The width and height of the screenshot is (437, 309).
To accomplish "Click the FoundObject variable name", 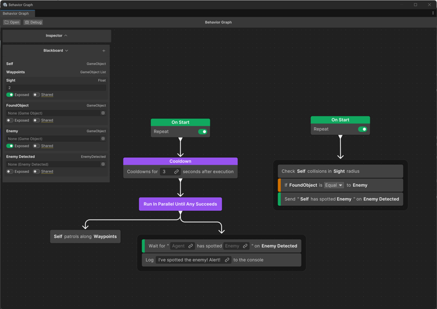I will tap(17, 105).
